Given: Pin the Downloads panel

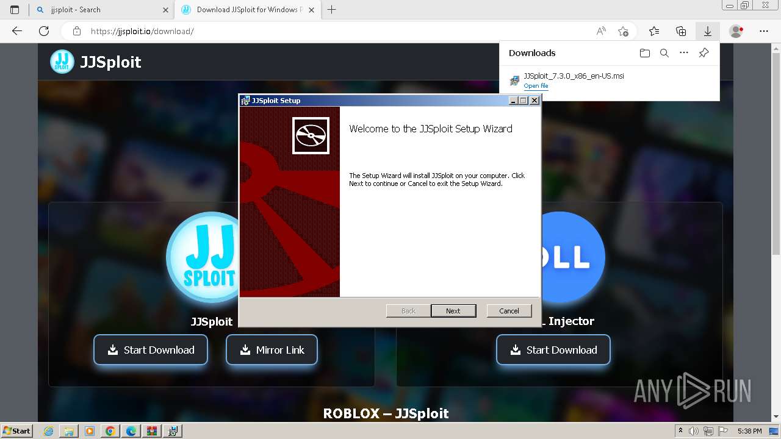Looking at the screenshot, I should tap(704, 53).
